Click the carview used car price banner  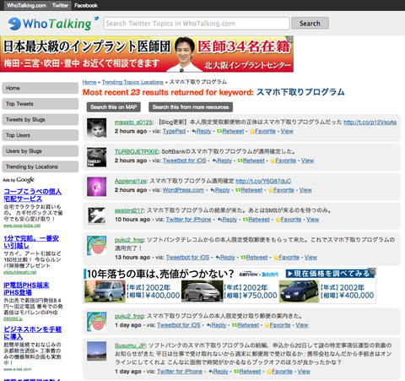click(229, 286)
